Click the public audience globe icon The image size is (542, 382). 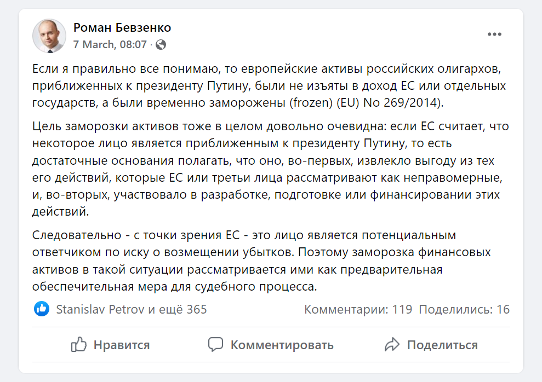pos(161,45)
